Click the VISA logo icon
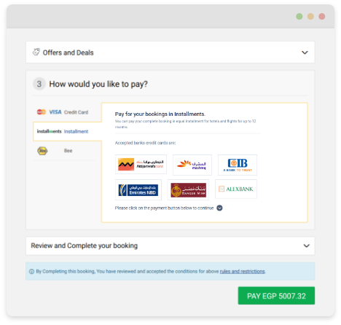The image size is (341, 325). click(55, 112)
